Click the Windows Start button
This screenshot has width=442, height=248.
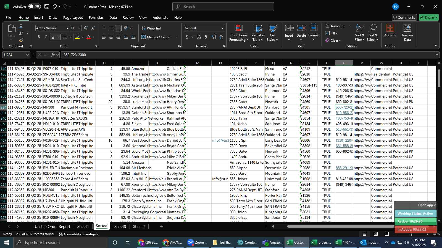(x=7, y=242)
